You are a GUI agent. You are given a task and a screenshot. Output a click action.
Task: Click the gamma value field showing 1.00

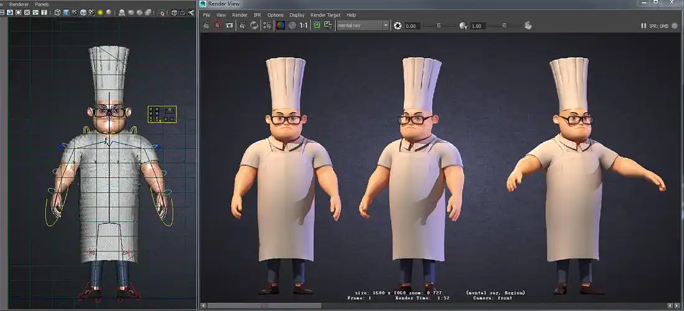point(478,26)
